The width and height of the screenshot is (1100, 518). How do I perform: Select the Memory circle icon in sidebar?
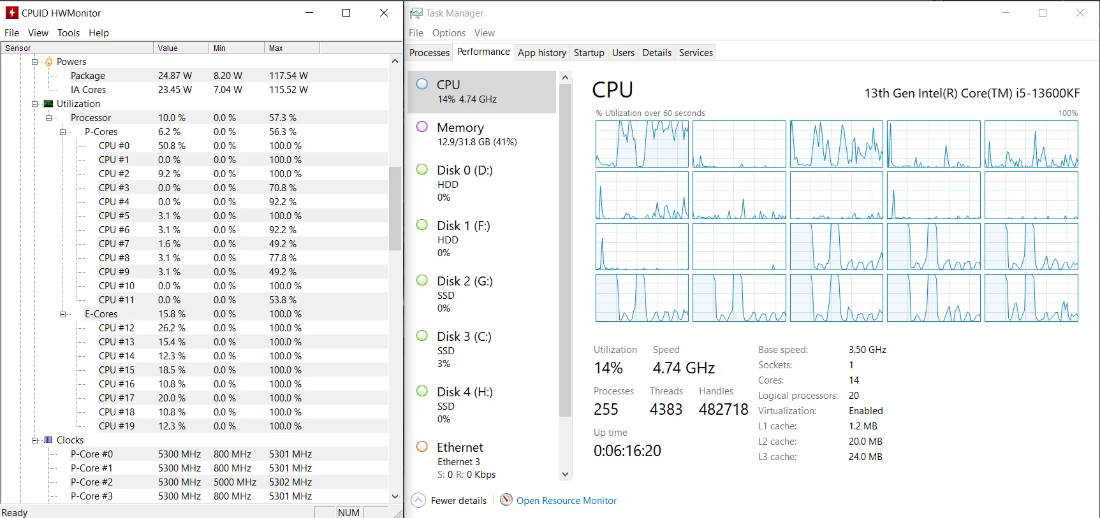pyautogui.click(x=422, y=127)
